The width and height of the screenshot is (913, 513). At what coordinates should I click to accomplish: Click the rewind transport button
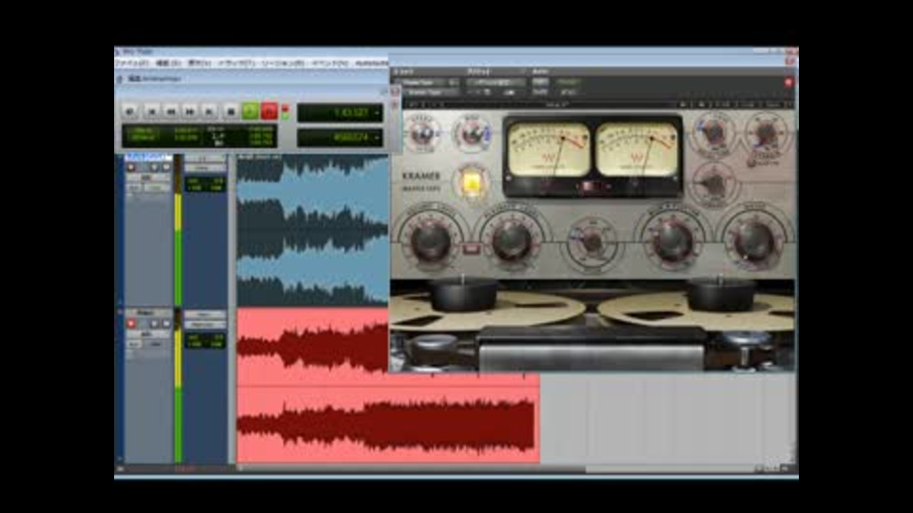point(170,110)
